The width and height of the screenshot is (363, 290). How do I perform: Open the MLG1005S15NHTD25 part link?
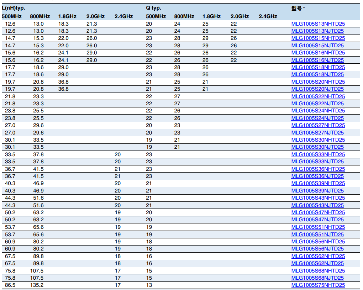coord(318,38)
